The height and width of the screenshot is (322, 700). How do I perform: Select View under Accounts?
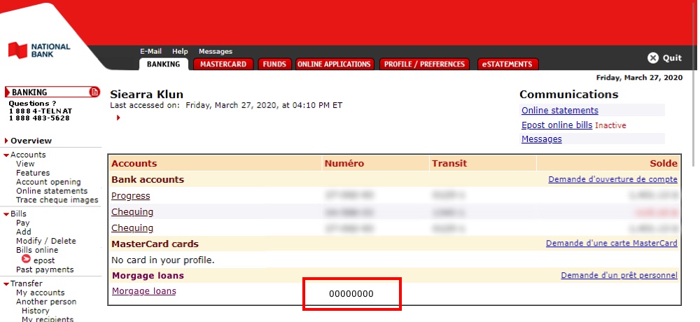25,164
